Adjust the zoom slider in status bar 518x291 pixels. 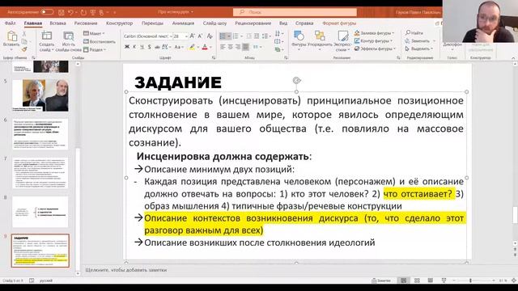470,280
